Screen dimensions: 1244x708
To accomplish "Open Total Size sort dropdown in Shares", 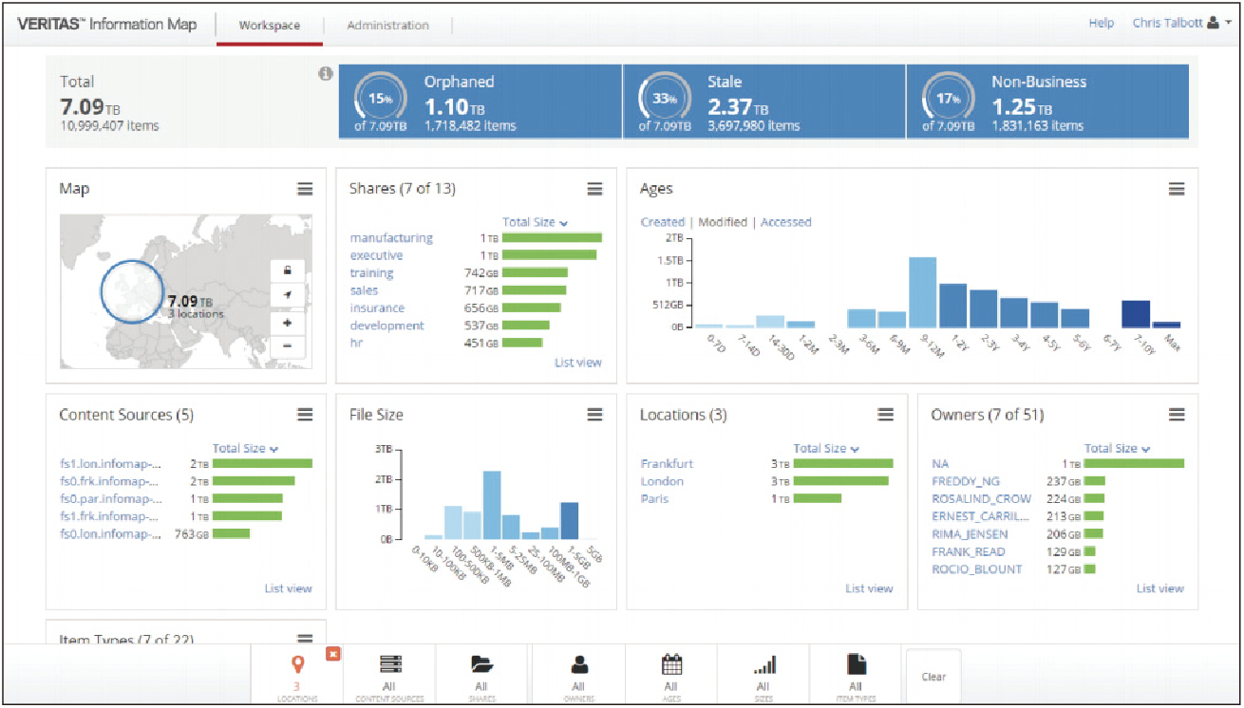I will point(536,222).
